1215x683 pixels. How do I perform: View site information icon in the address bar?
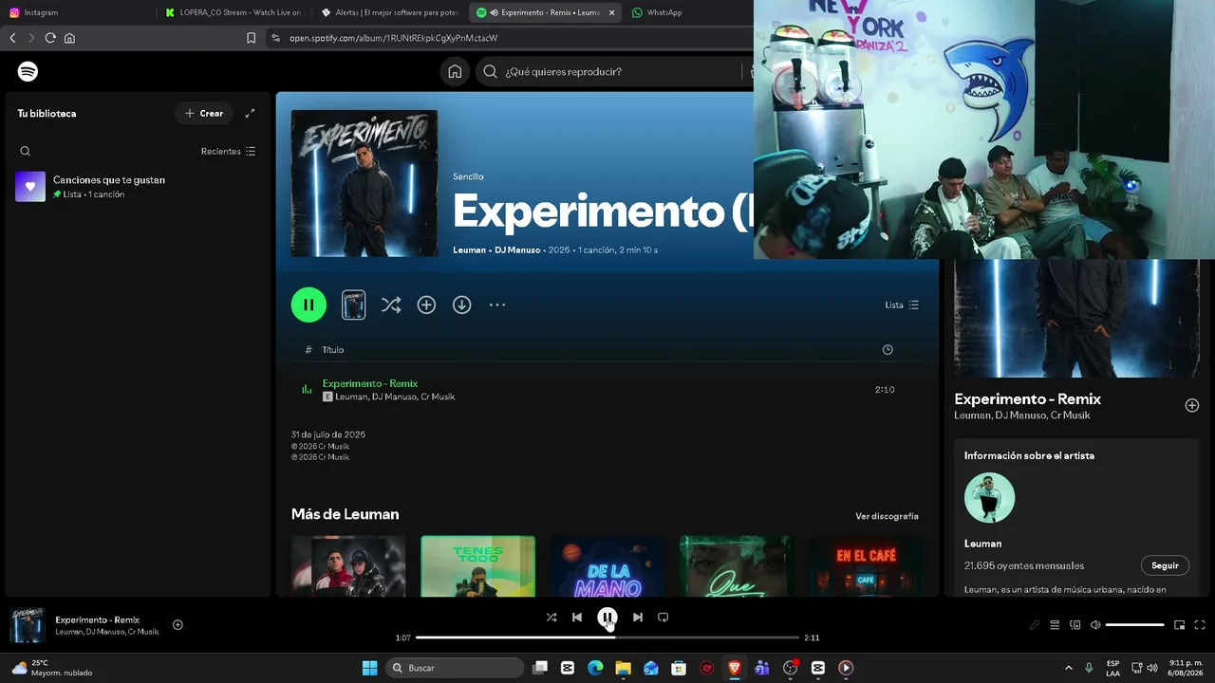(275, 38)
